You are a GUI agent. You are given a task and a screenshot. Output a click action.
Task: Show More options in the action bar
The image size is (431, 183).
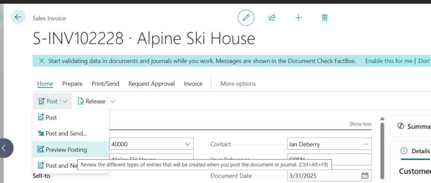click(238, 84)
